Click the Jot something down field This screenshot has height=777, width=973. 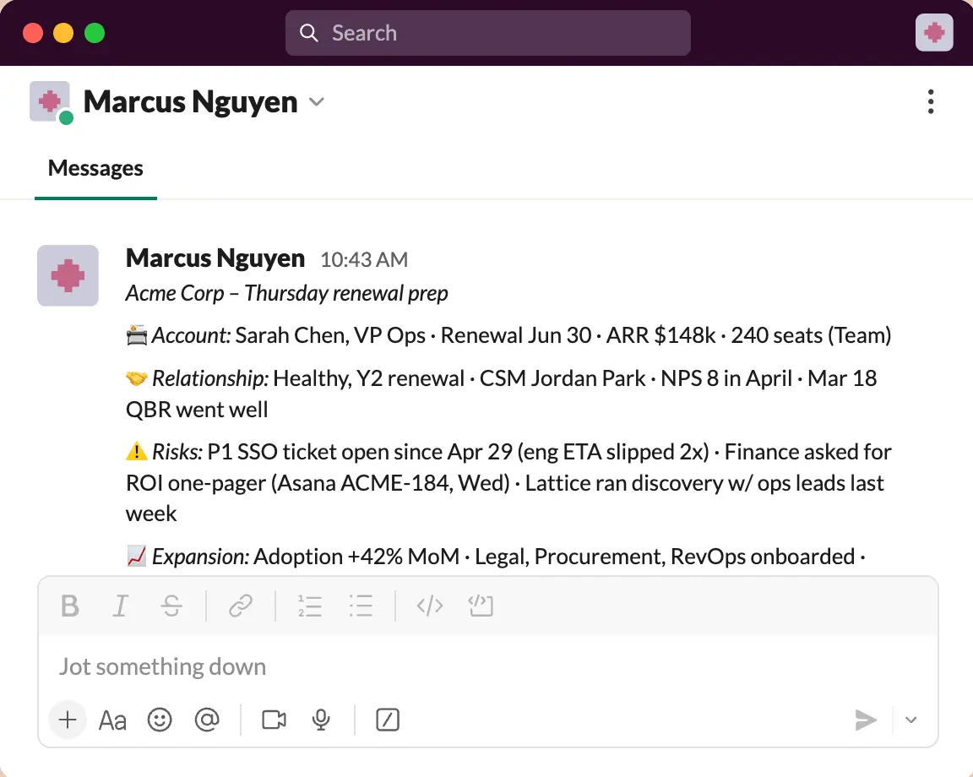tap(487, 666)
